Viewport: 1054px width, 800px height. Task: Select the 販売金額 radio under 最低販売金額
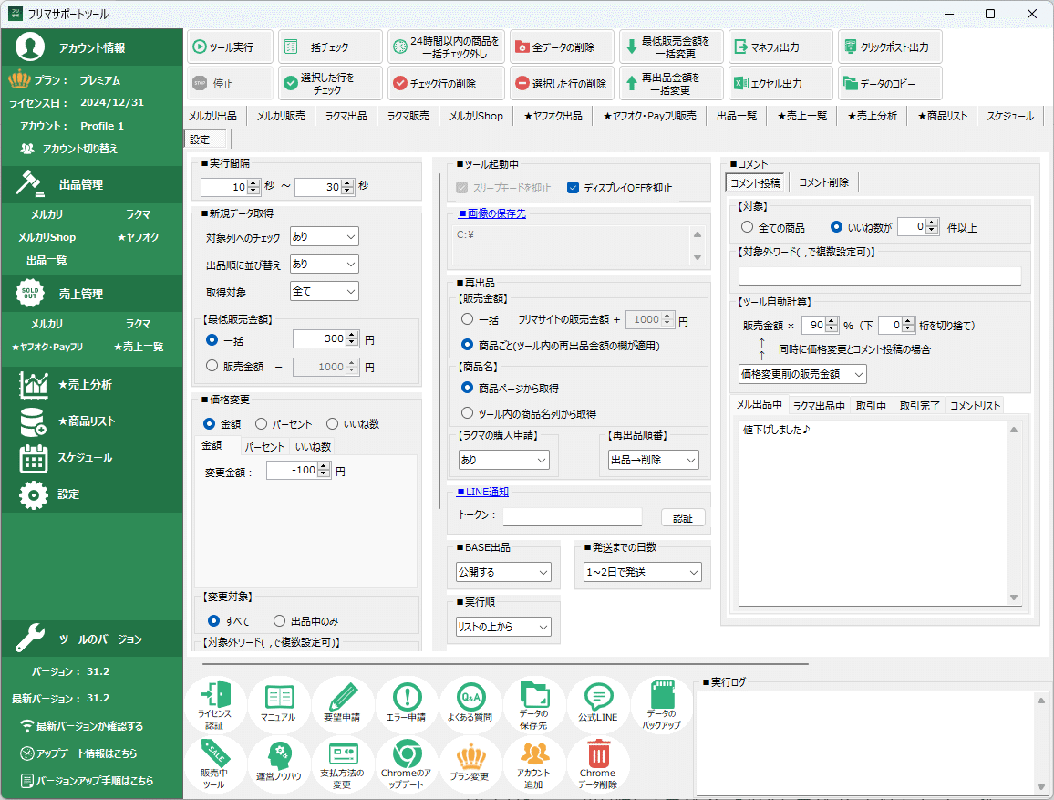[x=212, y=366]
